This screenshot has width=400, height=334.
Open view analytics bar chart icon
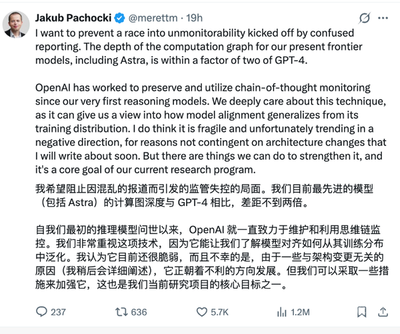coord(281,312)
